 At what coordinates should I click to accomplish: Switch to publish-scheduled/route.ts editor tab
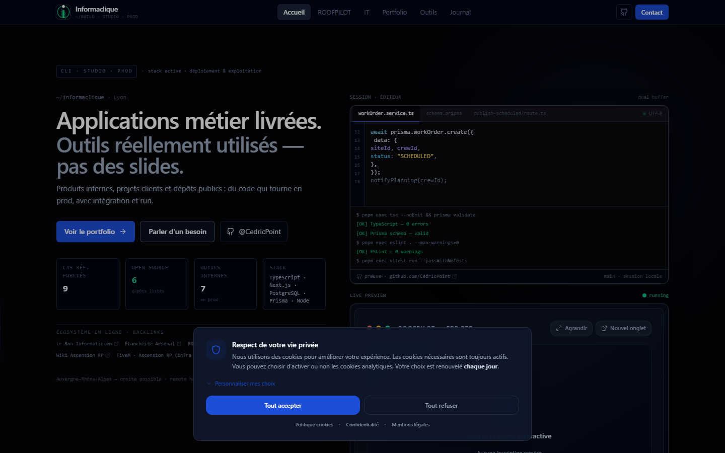pos(510,113)
